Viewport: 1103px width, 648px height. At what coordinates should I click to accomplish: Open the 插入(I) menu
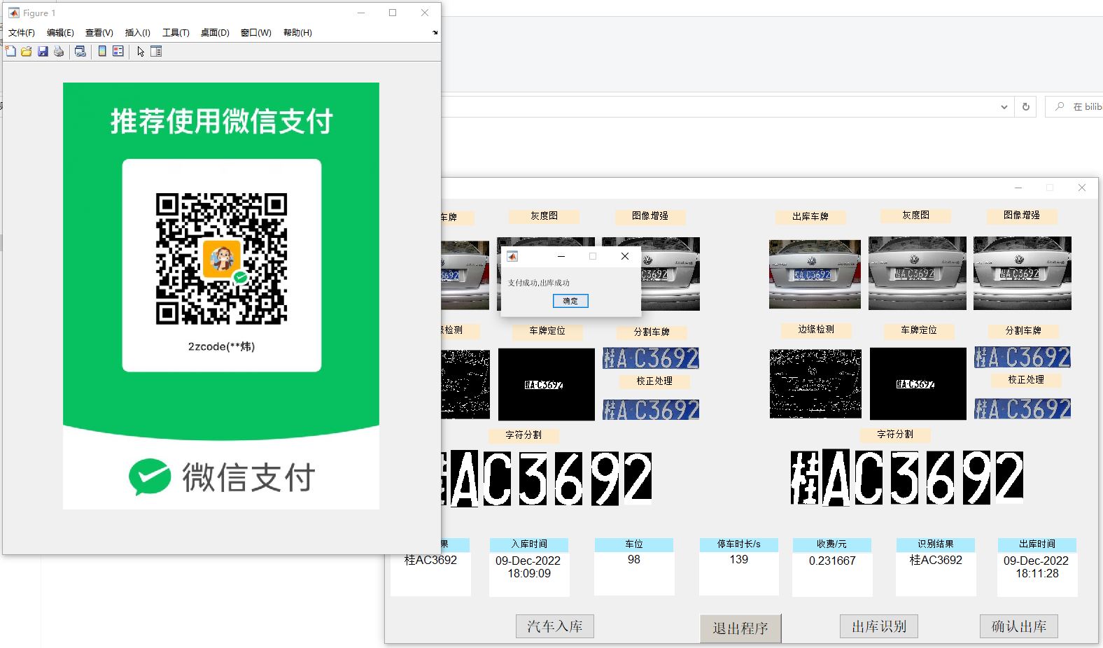pyautogui.click(x=137, y=33)
